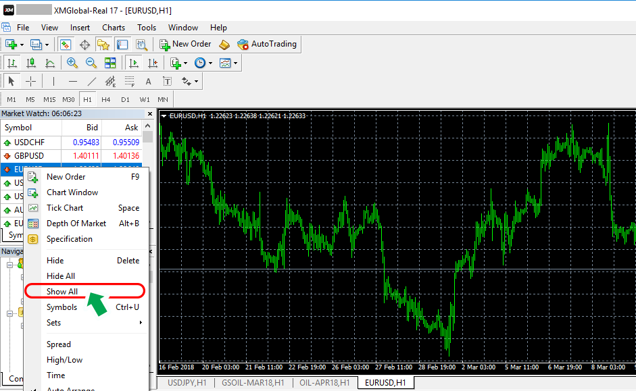The image size is (636, 391).
Task: Open the Indicators list icon
Action: (175, 63)
